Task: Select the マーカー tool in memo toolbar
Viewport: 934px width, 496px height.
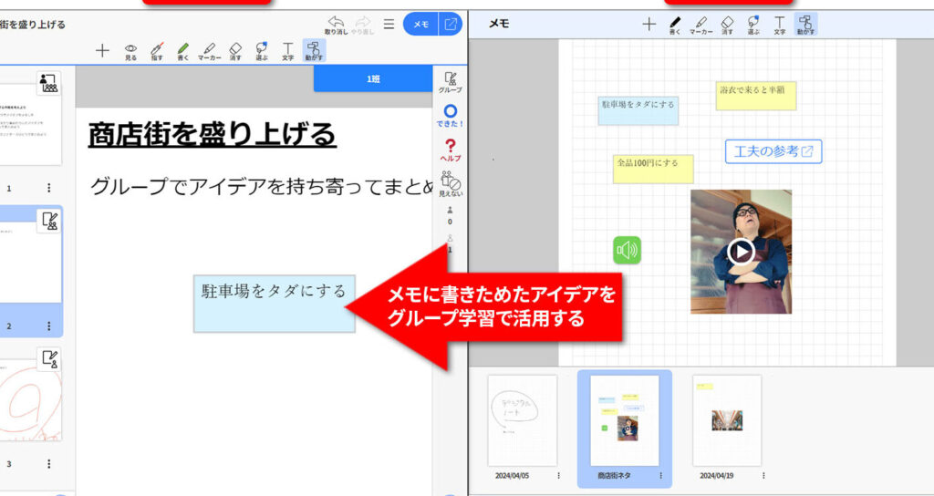Action: (700, 25)
